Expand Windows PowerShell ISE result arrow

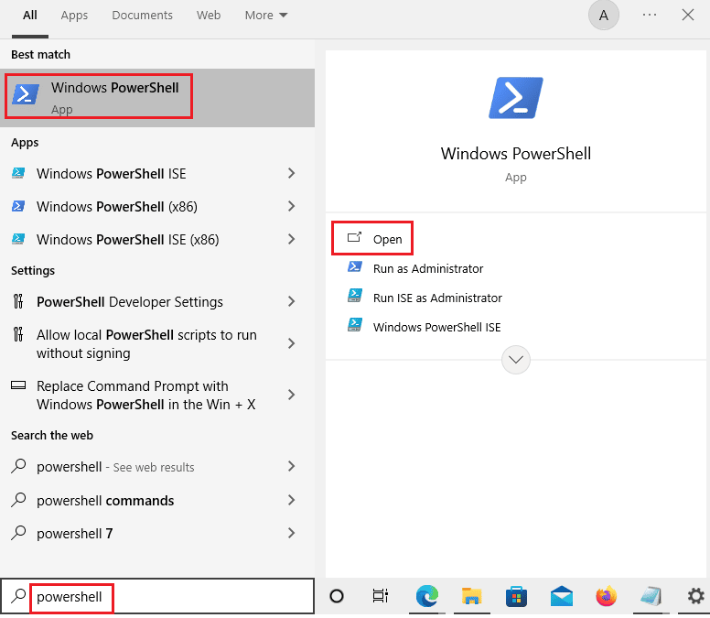click(x=292, y=173)
